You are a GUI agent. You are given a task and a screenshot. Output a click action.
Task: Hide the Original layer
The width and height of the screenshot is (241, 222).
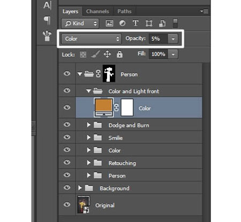[67, 204]
